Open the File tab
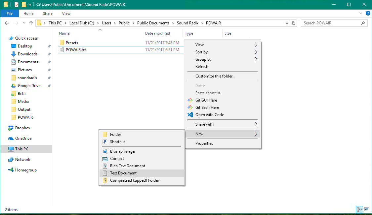 pyautogui.click(x=10, y=14)
